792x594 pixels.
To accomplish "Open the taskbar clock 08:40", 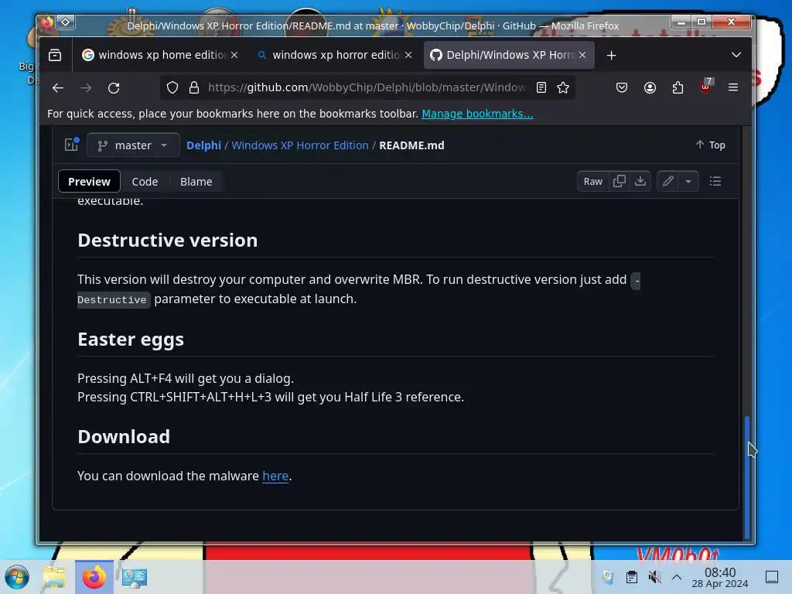I will pos(720,577).
